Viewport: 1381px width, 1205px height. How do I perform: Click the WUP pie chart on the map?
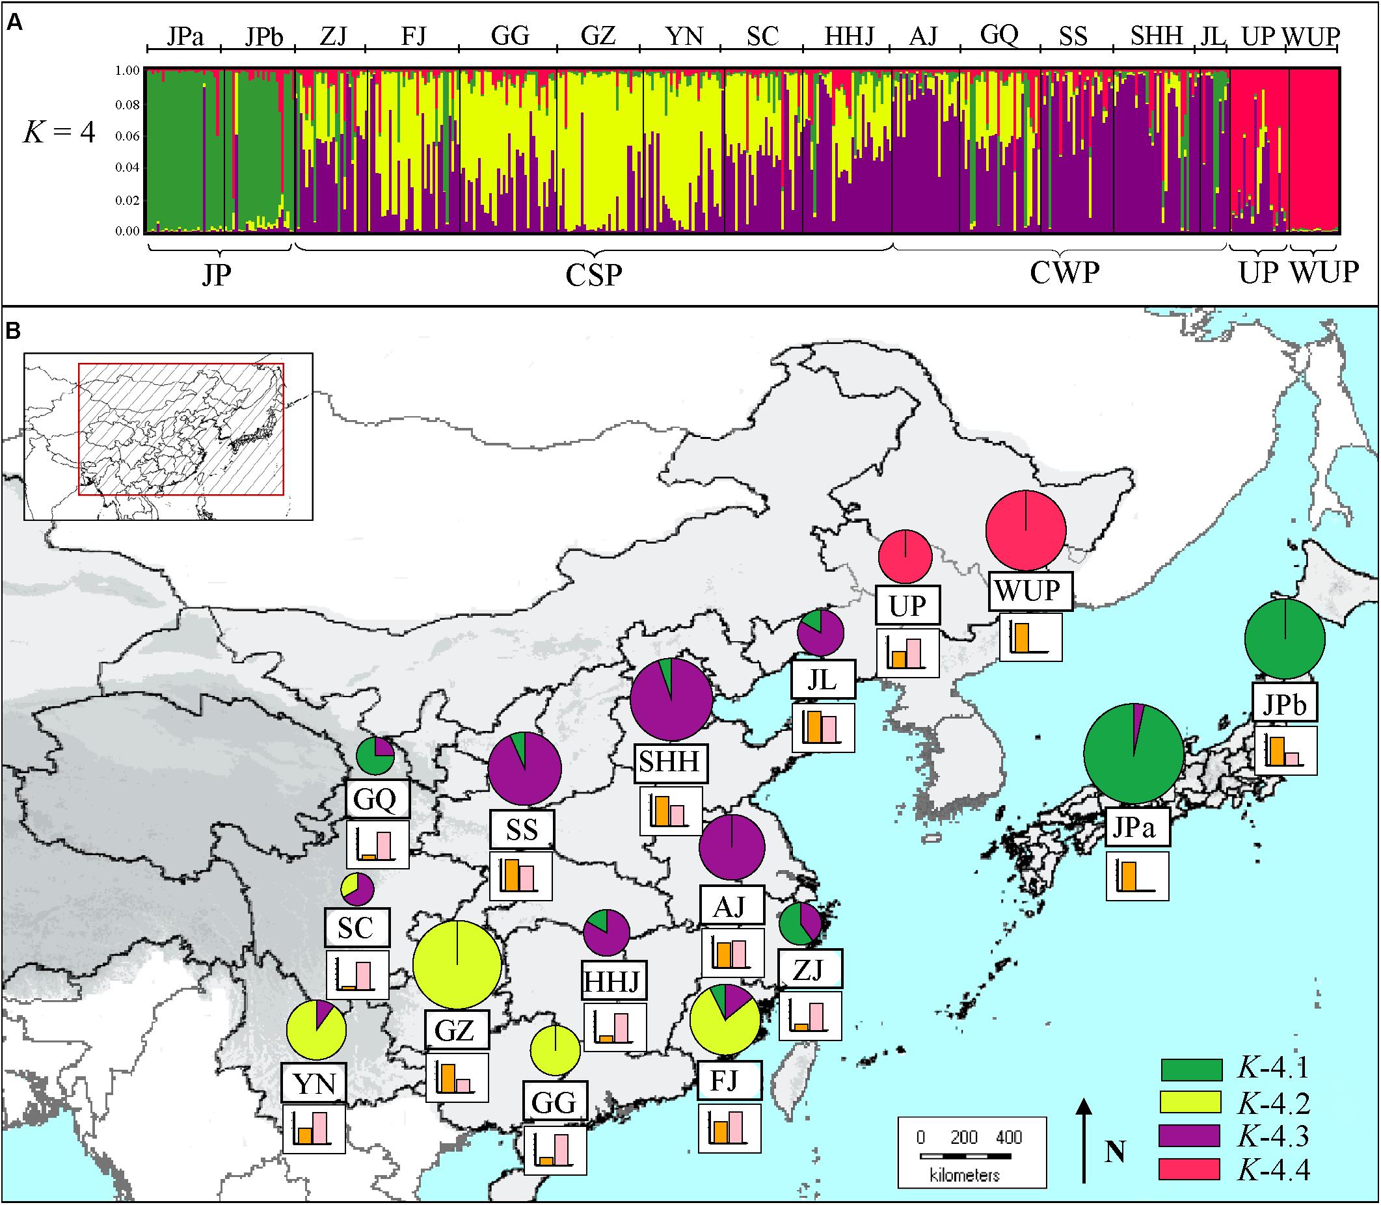[x=1026, y=530]
